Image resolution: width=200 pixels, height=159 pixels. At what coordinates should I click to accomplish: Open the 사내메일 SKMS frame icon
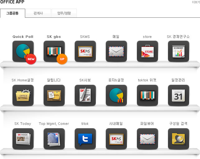point(116,139)
